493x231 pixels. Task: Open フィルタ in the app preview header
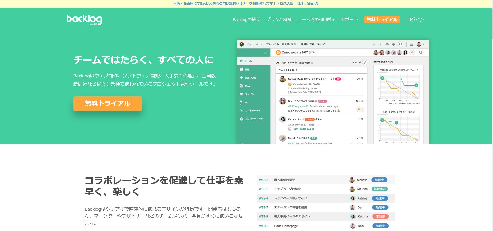tap(321, 44)
